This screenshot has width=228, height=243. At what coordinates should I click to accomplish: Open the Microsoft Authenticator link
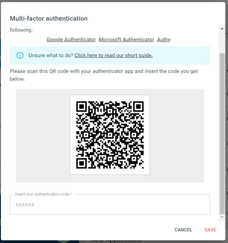click(x=126, y=39)
